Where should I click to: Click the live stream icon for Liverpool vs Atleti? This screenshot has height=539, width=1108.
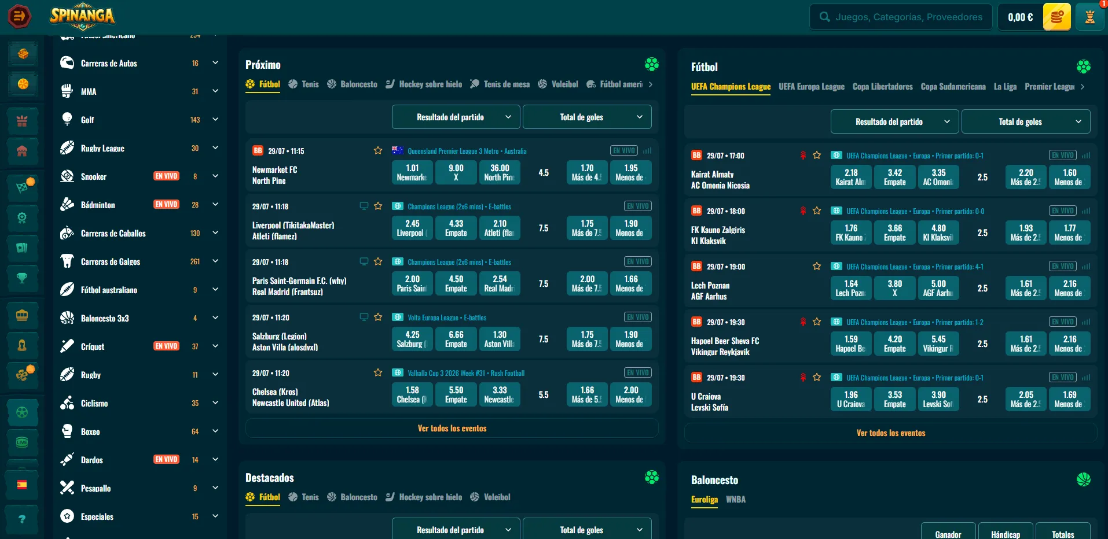pyautogui.click(x=364, y=206)
